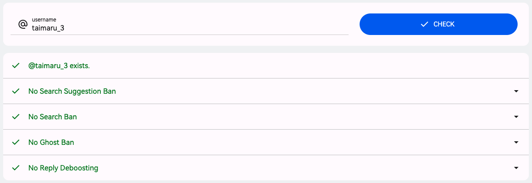The height and width of the screenshot is (183, 532).
Task: Click the 'No Reply Deboosting' label text
Action: [63, 168]
